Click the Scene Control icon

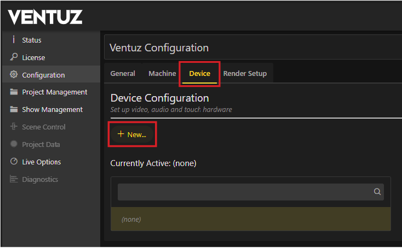(14, 127)
